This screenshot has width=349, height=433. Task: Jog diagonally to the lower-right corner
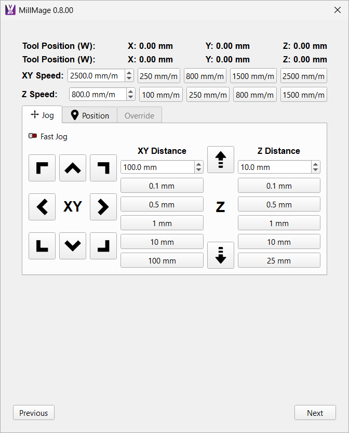(103, 245)
